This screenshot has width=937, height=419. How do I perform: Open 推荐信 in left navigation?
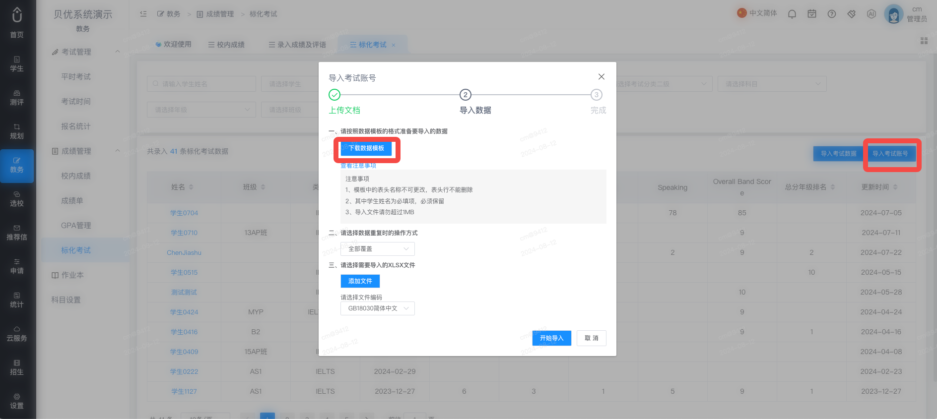click(17, 232)
